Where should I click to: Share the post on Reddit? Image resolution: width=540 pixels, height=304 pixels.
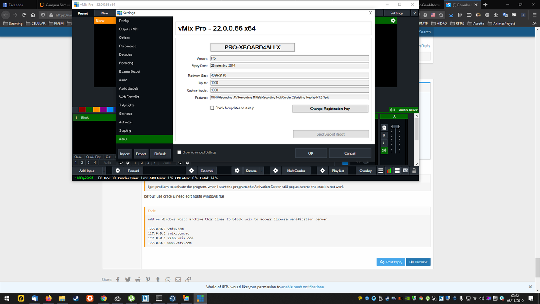[138, 280]
